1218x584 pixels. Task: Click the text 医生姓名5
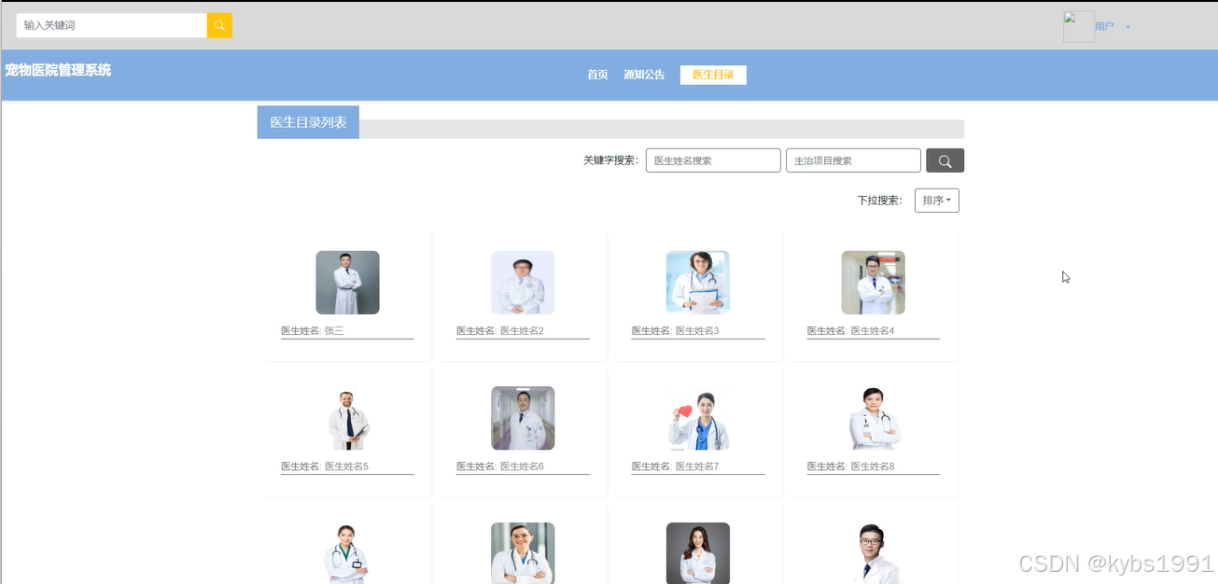click(346, 466)
